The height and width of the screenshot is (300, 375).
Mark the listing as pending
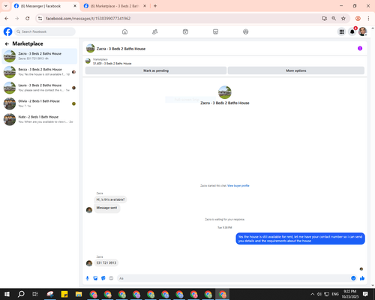point(156,70)
